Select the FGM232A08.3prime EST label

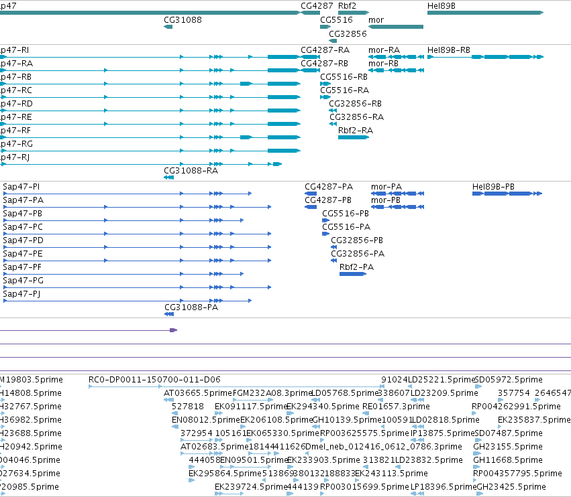272,393
